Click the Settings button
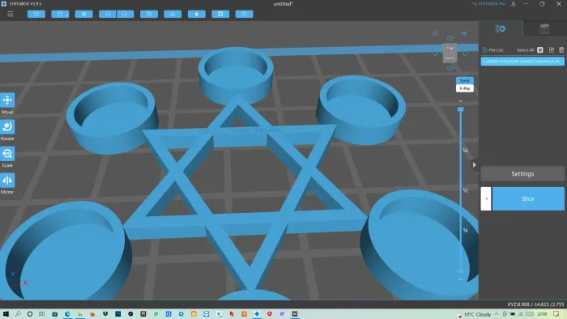Image resolution: width=567 pixels, height=319 pixels. pos(522,174)
